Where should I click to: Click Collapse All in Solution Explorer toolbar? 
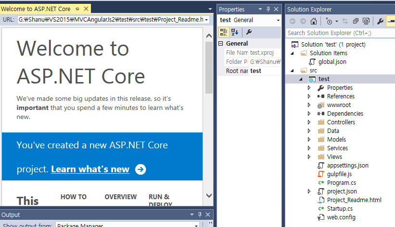click(x=356, y=21)
